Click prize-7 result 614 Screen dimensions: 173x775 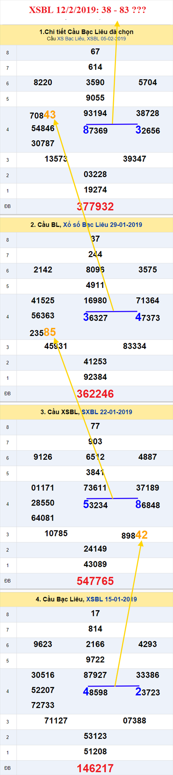coord(95,67)
